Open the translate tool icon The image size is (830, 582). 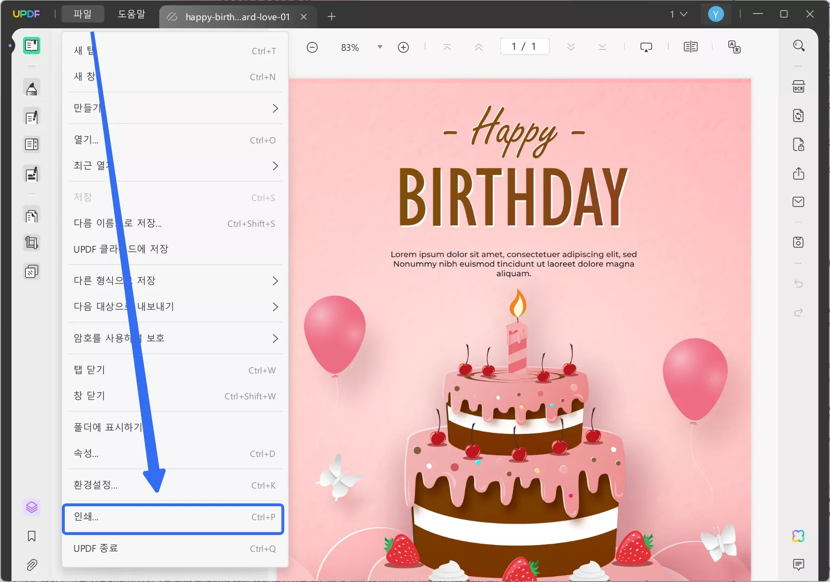tap(734, 47)
